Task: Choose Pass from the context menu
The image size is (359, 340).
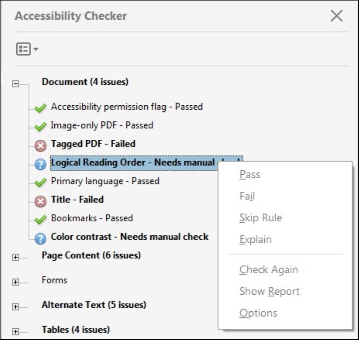Action: click(250, 175)
